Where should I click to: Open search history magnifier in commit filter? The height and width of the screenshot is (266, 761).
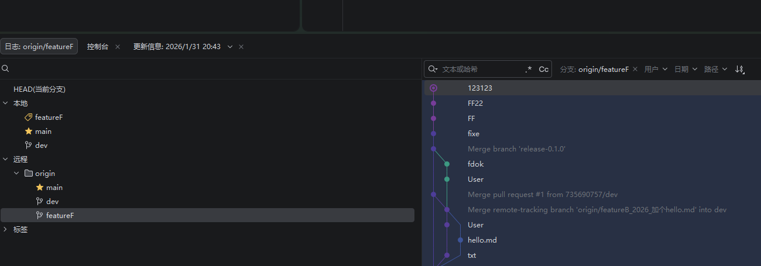pyautogui.click(x=433, y=69)
